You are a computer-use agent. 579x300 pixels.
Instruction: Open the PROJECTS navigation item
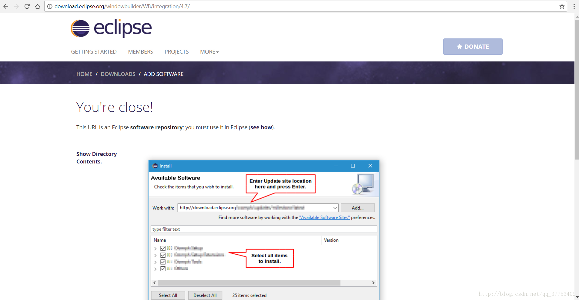pyautogui.click(x=176, y=52)
